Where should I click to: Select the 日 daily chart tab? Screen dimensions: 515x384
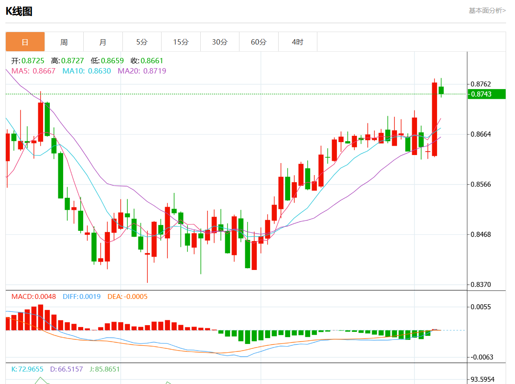pyautogui.click(x=25, y=42)
